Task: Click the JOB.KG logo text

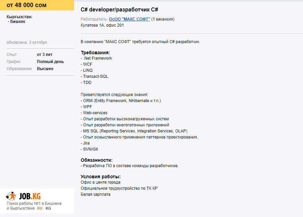Action: pos(30,196)
